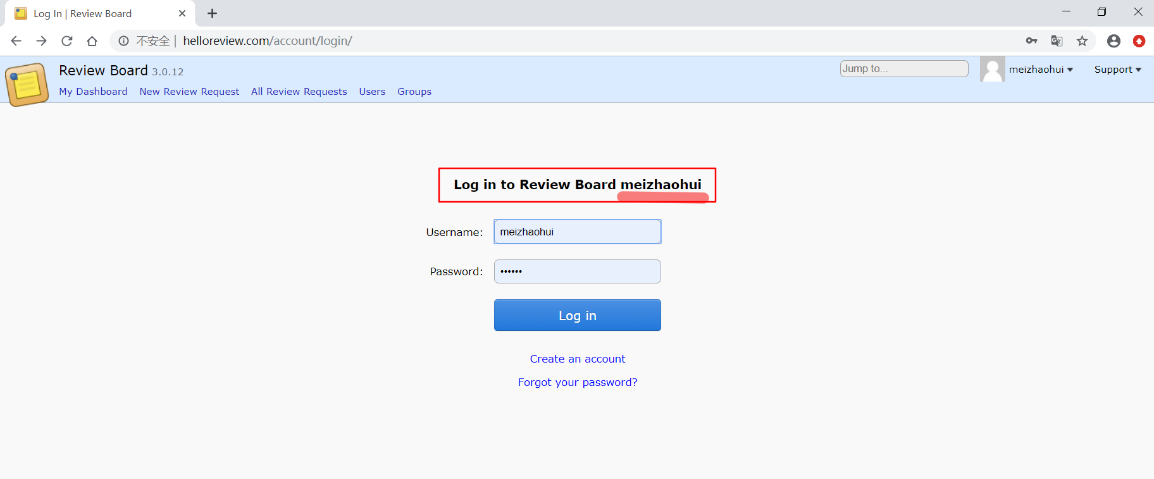Follow the Forgot your password link

(578, 382)
